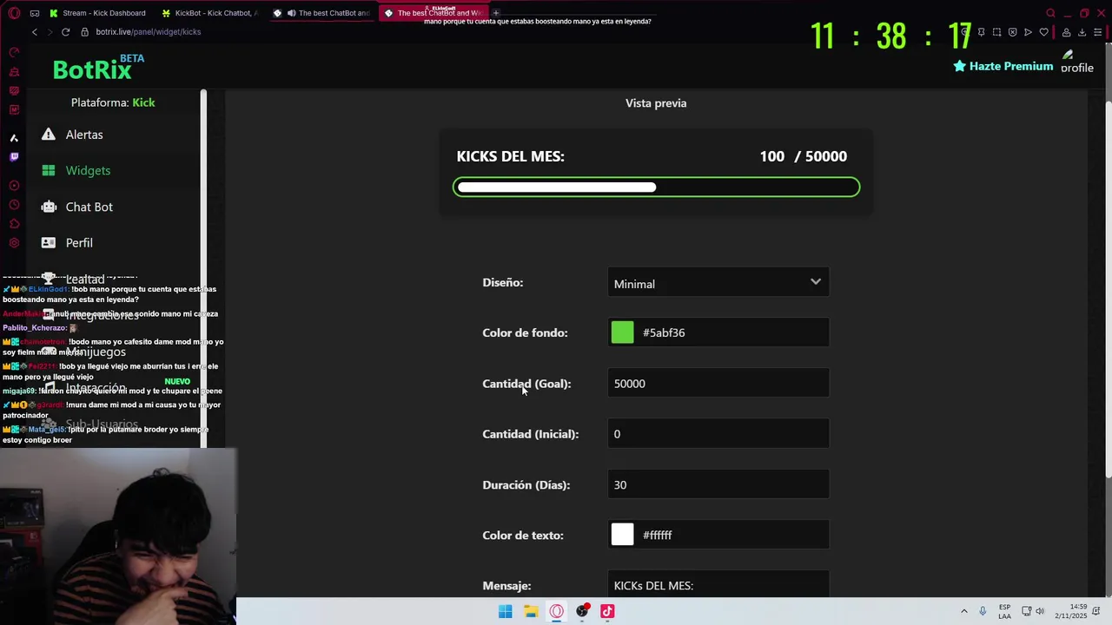Click the send flow arrow icon
This screenshot has height=625, width=1112.
click(1028, 32)
